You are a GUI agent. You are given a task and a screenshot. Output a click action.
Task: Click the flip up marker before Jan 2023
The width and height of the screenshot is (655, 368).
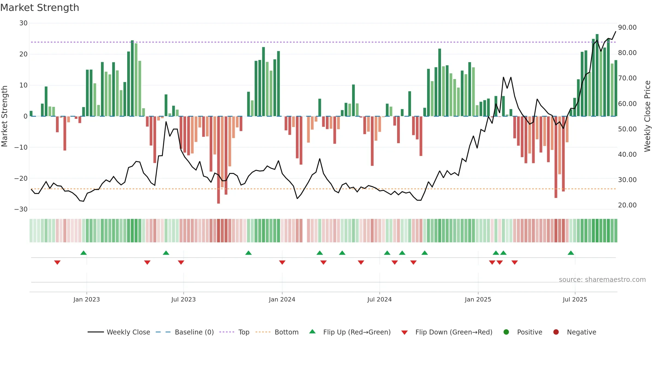pos(84,253)
